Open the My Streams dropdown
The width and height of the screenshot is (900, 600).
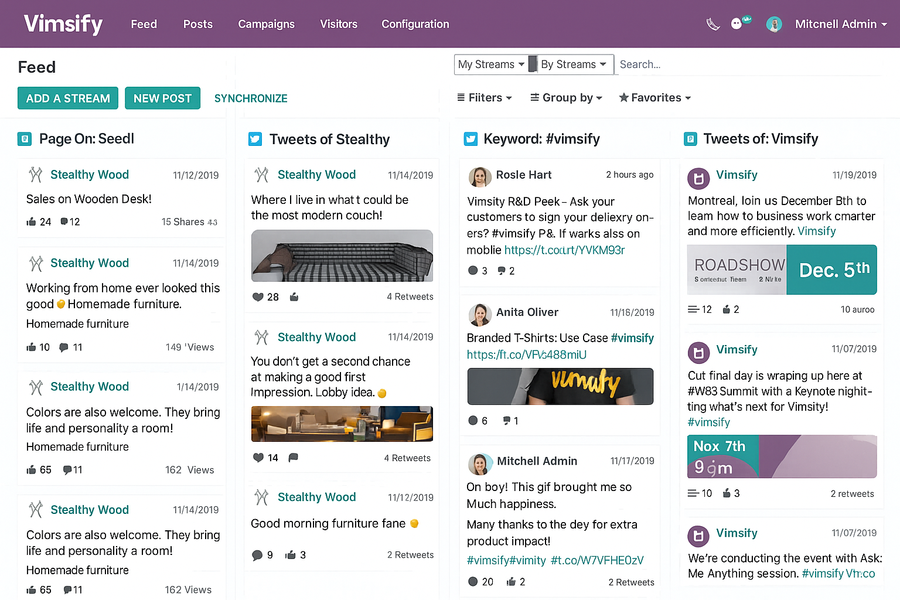tap(491, 64)
